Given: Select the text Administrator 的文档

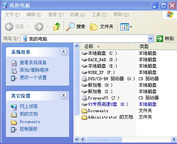Looking at the screenshot, I should coord(110,117).
